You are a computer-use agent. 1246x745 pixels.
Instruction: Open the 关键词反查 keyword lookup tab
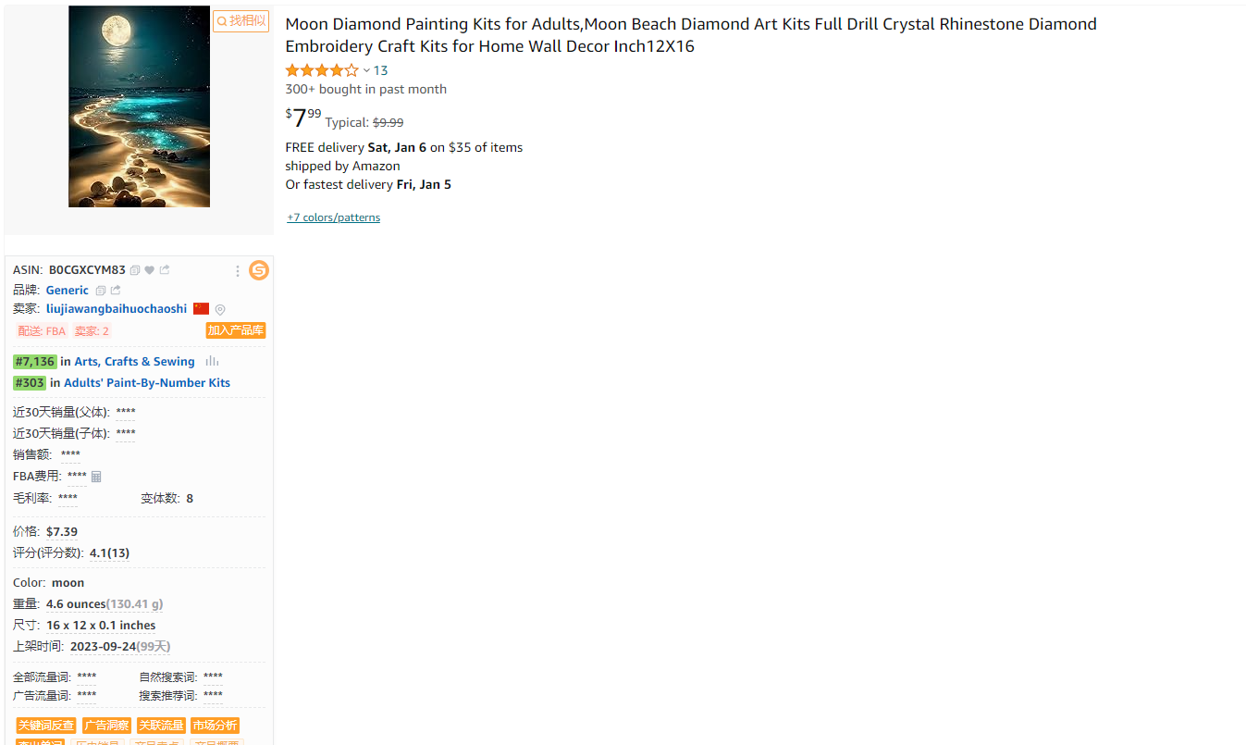(x=46, y=726)
